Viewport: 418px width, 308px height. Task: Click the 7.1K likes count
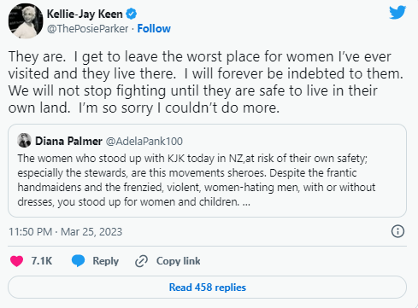(42, 261)
